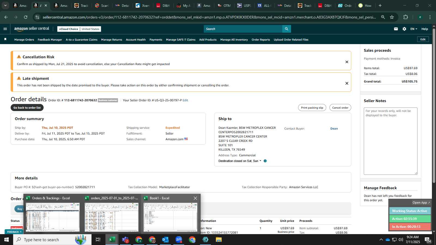436x245 pixels.
Task: Click the Edit button in navigation bar
Action: pyautogui.click(x=423, y=39)
